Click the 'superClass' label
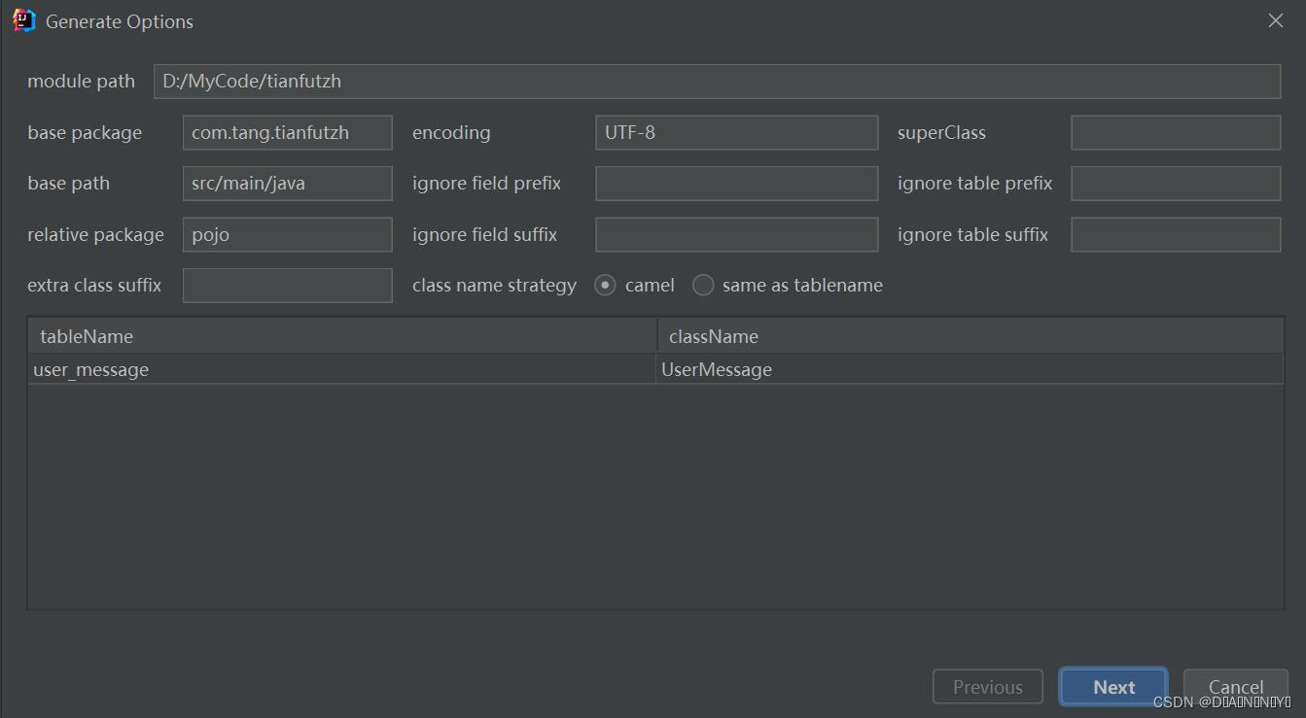This screenshot has height=718, width=1306. (x=941, y=133)
